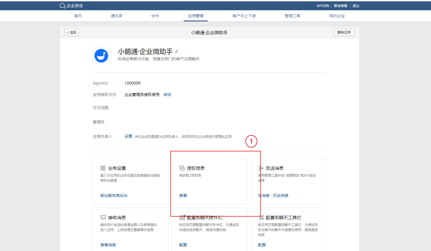Click the 业务设置 grid icon
The height and width of the screenshot is (251, 431).
pyautogui.click(x=103, y=168)
